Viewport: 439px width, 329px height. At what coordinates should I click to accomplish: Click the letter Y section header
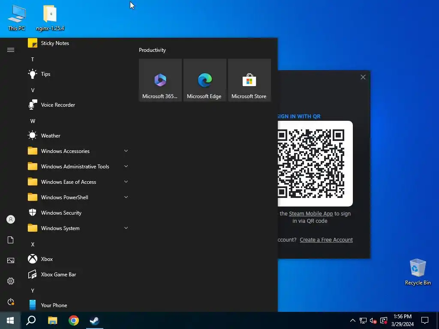pyautogui.click(x=33, y=290)
